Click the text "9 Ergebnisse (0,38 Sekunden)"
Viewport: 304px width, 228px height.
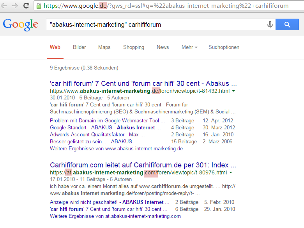click(x=84, y=68)
